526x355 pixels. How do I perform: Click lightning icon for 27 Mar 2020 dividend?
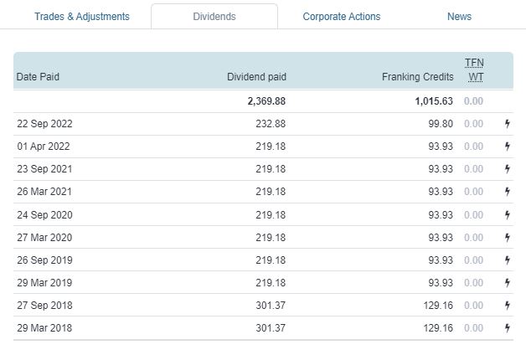coord(508,238)
